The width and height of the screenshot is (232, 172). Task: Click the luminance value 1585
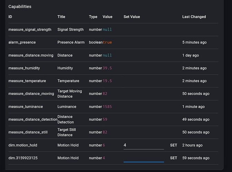107,107
